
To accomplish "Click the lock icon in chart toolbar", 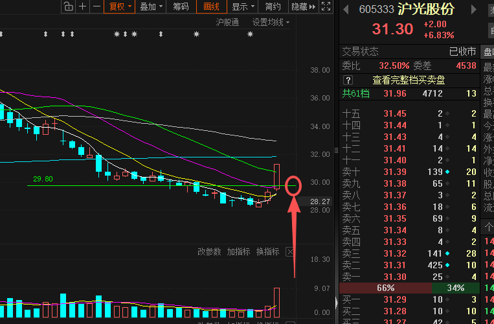I will click(x=68, y=6).
